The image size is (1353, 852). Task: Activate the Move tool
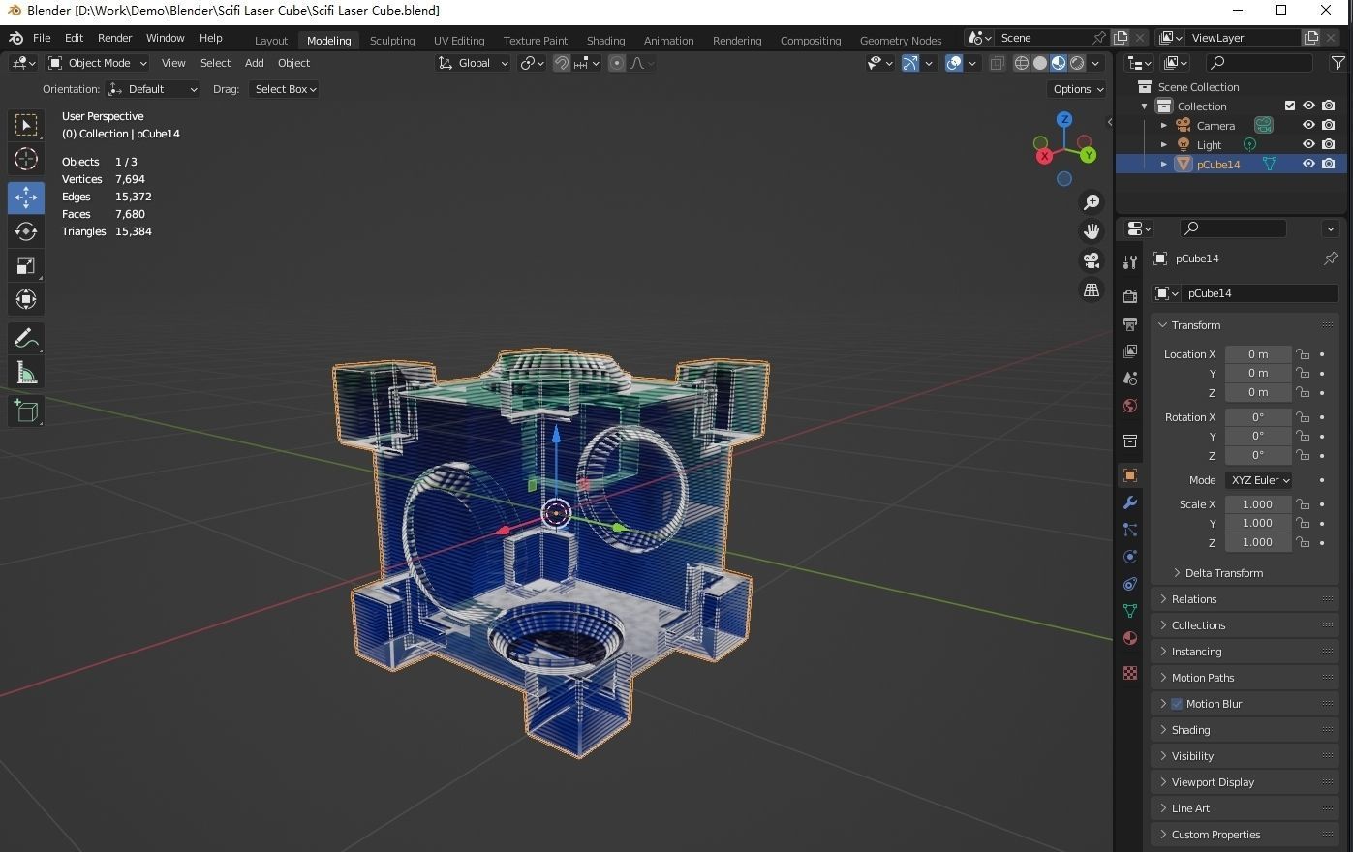tap(26, 198)
